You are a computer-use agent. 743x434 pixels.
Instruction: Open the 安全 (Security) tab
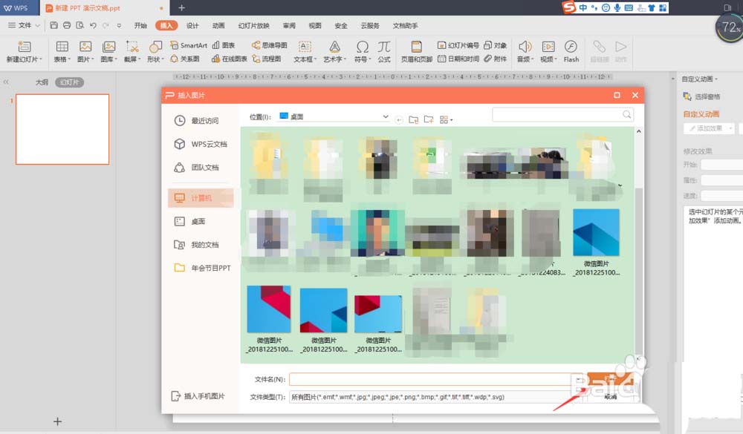pos(341,25)
